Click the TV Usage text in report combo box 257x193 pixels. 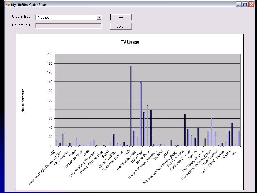click(x=42, y=18)
